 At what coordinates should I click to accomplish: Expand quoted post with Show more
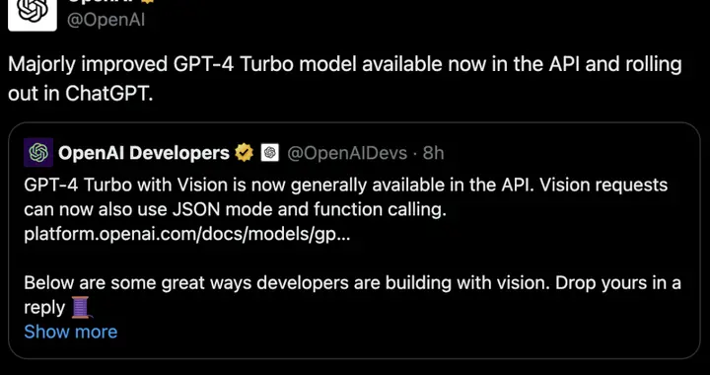tap(71, 332)
